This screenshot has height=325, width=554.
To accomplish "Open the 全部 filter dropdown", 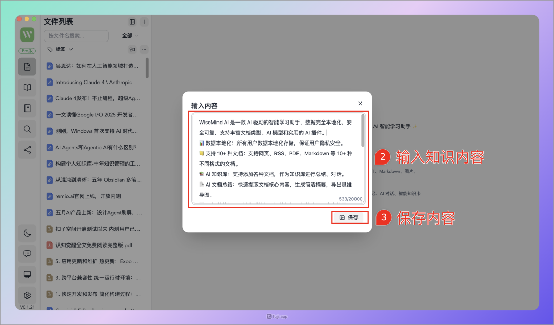I will [x=130, y=36].
